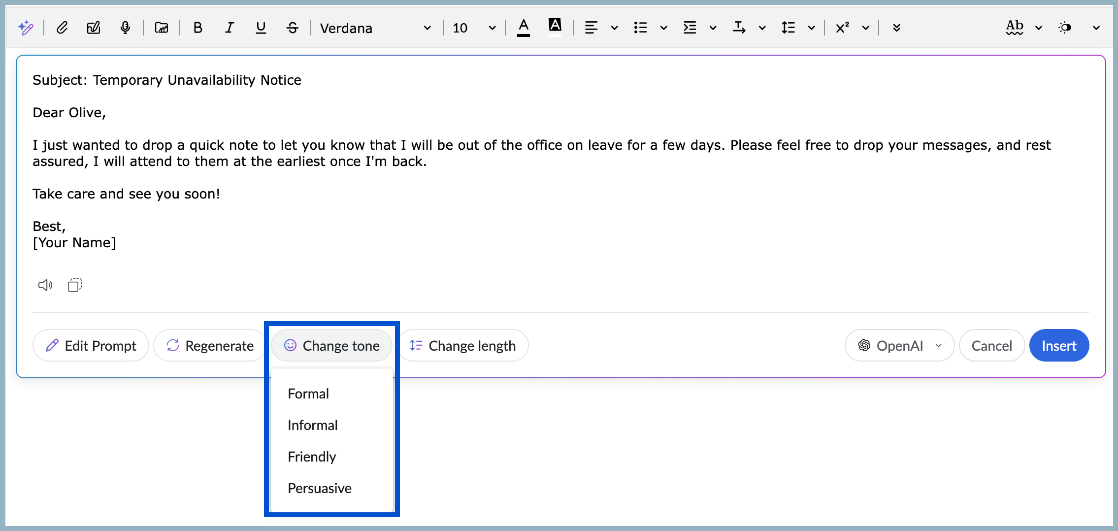This screenshot has height=531, width=1118.
Task: Insert the generated email draft
Action: pyautogui.click(x=1059, y=345)
